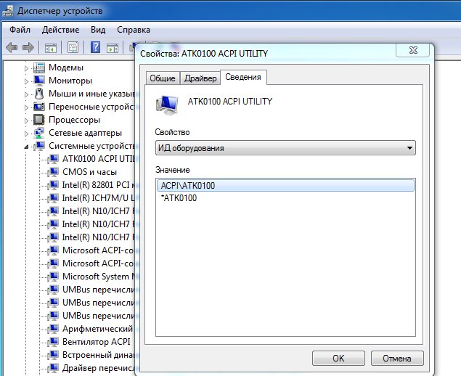Click the show/hide console tree icon

click(x=51, y=48)
